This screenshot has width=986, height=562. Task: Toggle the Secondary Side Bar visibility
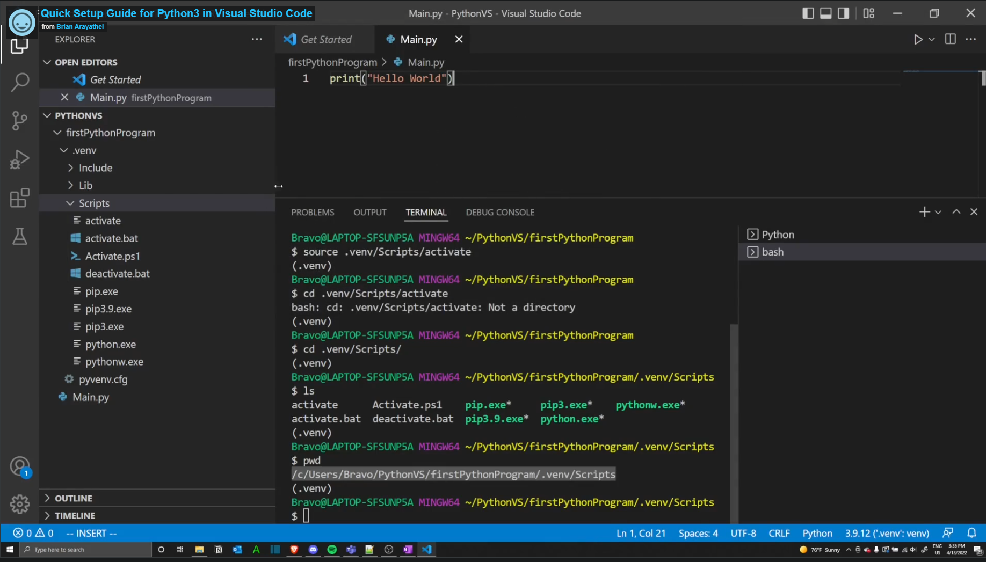pyautogui.click(x=843, y=13)
